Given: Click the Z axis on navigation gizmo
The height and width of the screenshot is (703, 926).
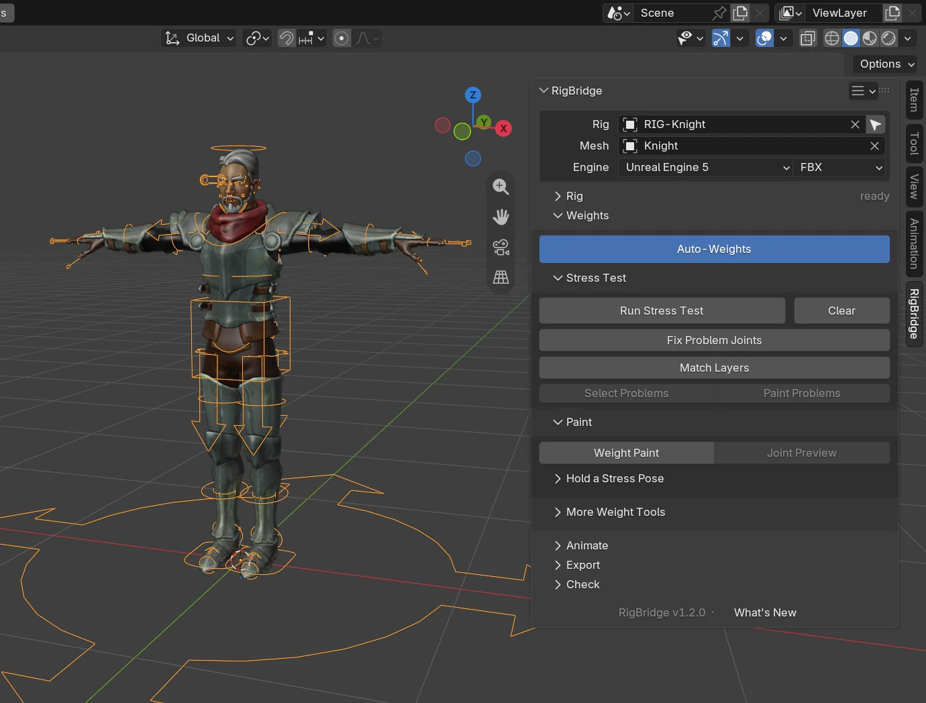Looking at the screenshot, I should (473, 95).
